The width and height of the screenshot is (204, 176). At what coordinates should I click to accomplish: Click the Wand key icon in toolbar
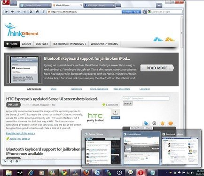[44, 12]
